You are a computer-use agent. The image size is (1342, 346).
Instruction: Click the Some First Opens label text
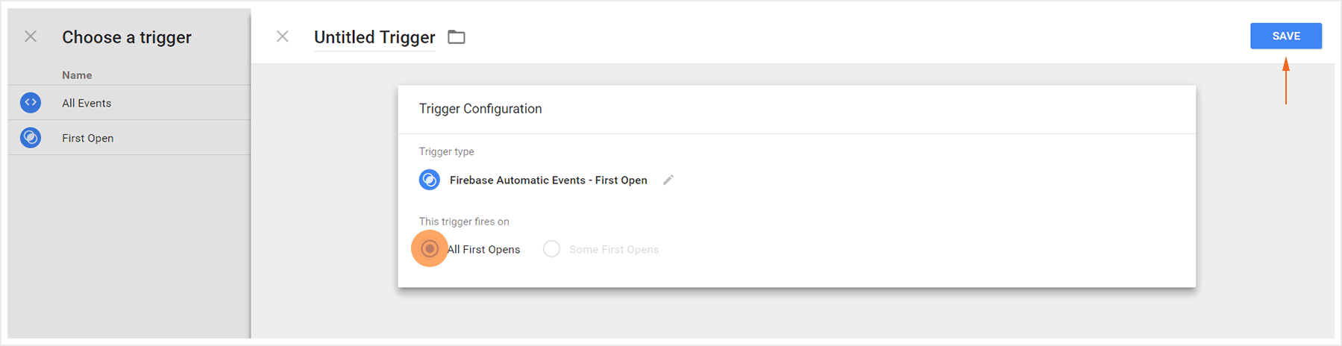tap(614, 250)
